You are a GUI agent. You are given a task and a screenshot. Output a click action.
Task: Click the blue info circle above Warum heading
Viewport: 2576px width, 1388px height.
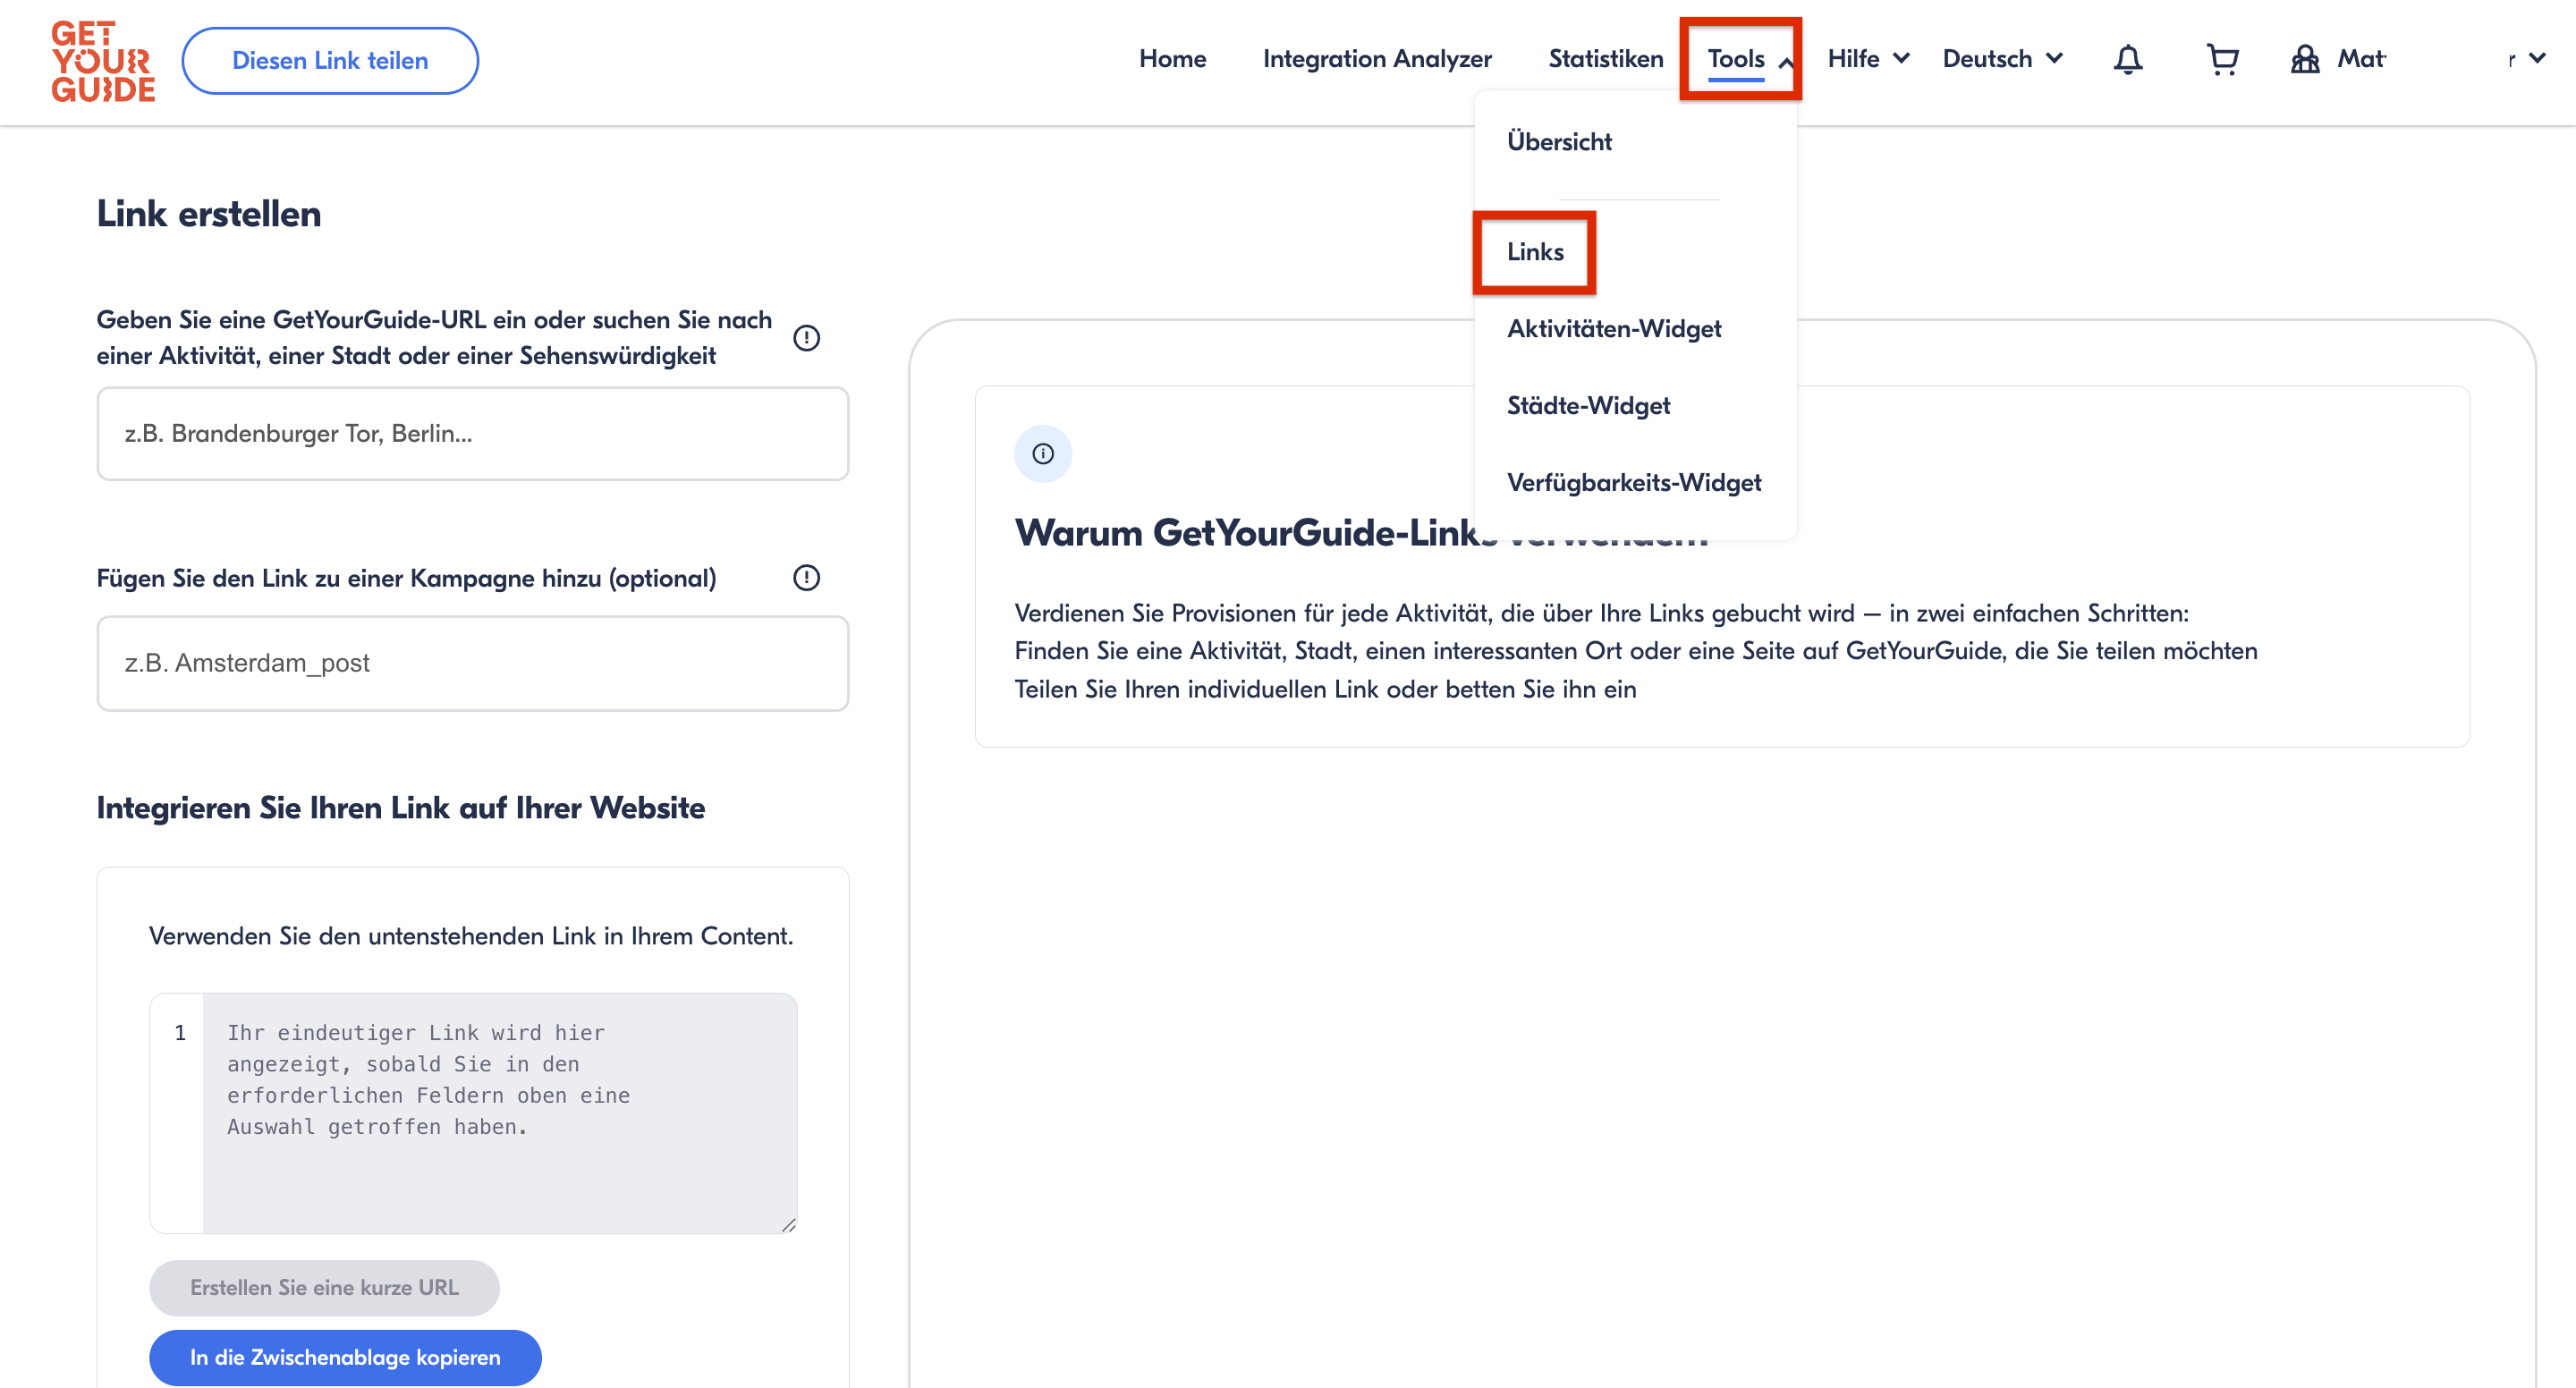click(1042, 454)
